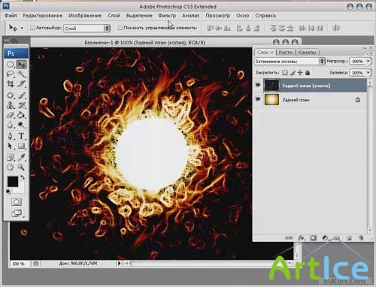This screenshot has height=287, width=376.
Task: Select the Magic Wand tool
Action: pos(22,74)
